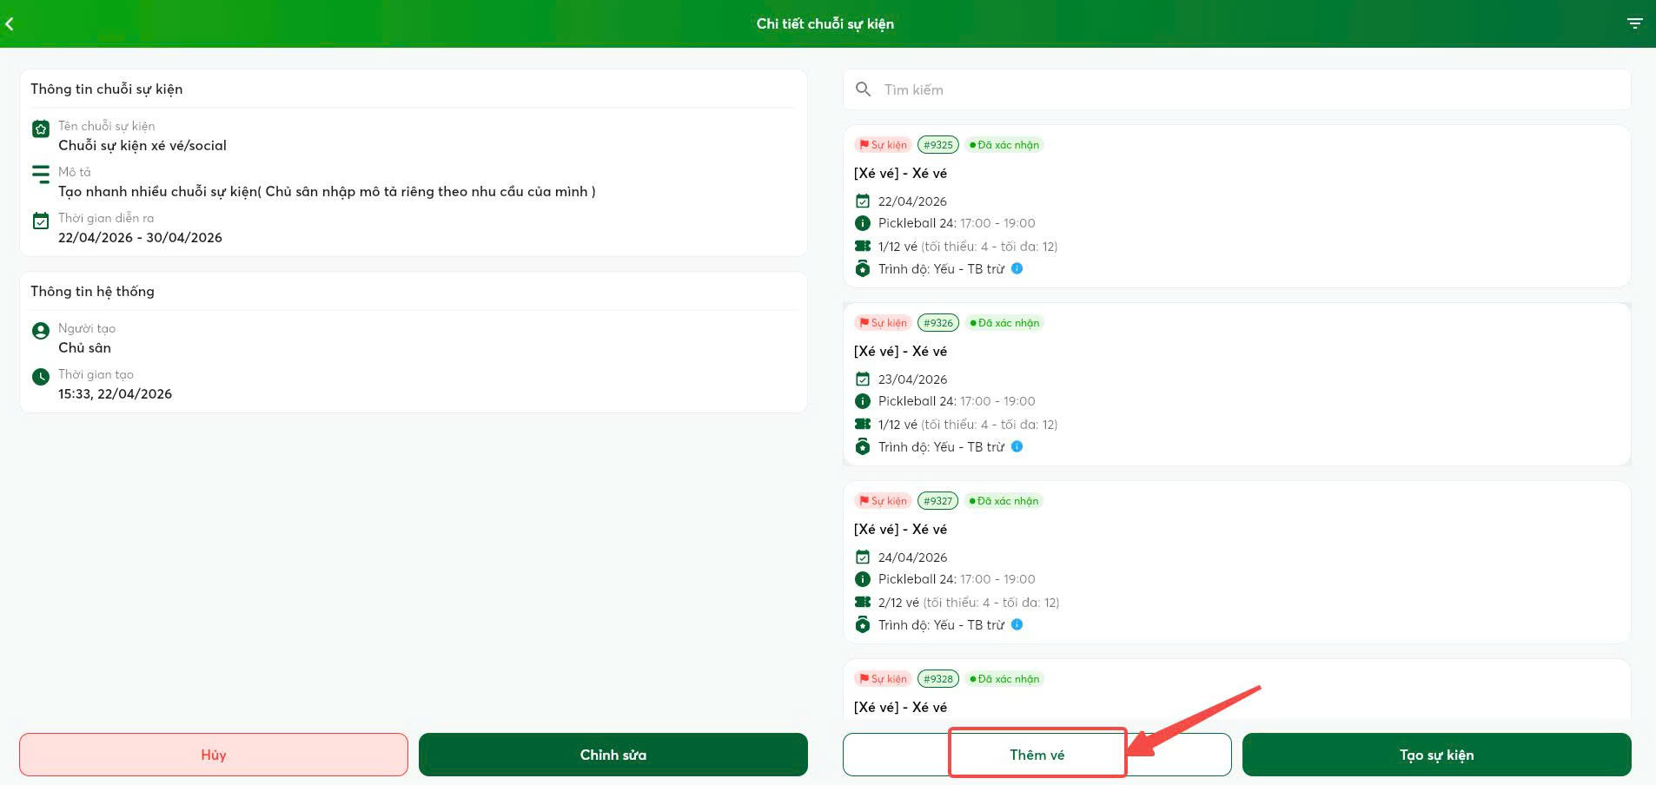
Task: Click Đã xác nhận status on event #9325
Action: coord(1004,145)
